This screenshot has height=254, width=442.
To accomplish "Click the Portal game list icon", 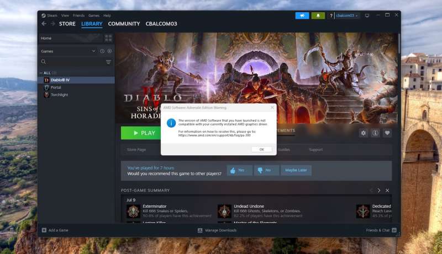I will (46, 88).
